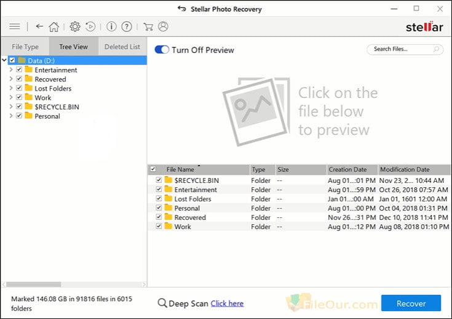
Task: Click the tree panel horizontal scrollbar thumb
Action: click(33, 285)
